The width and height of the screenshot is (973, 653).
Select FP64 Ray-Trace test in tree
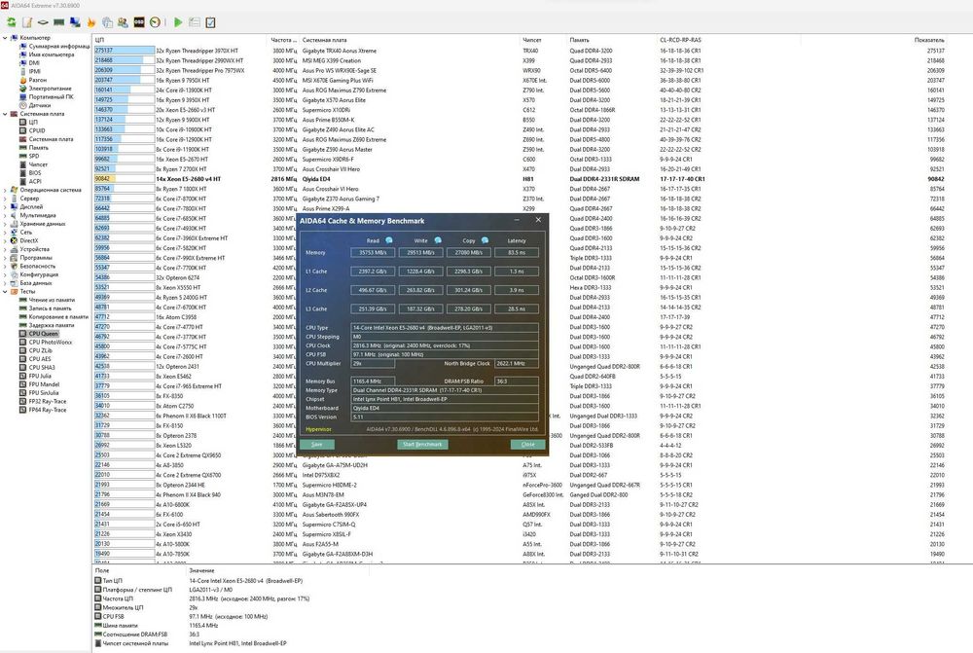click(47, 410)
